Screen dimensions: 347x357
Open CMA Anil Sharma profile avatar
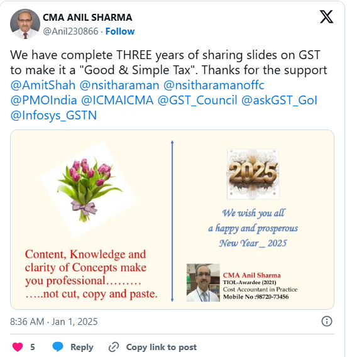(25, 24)
